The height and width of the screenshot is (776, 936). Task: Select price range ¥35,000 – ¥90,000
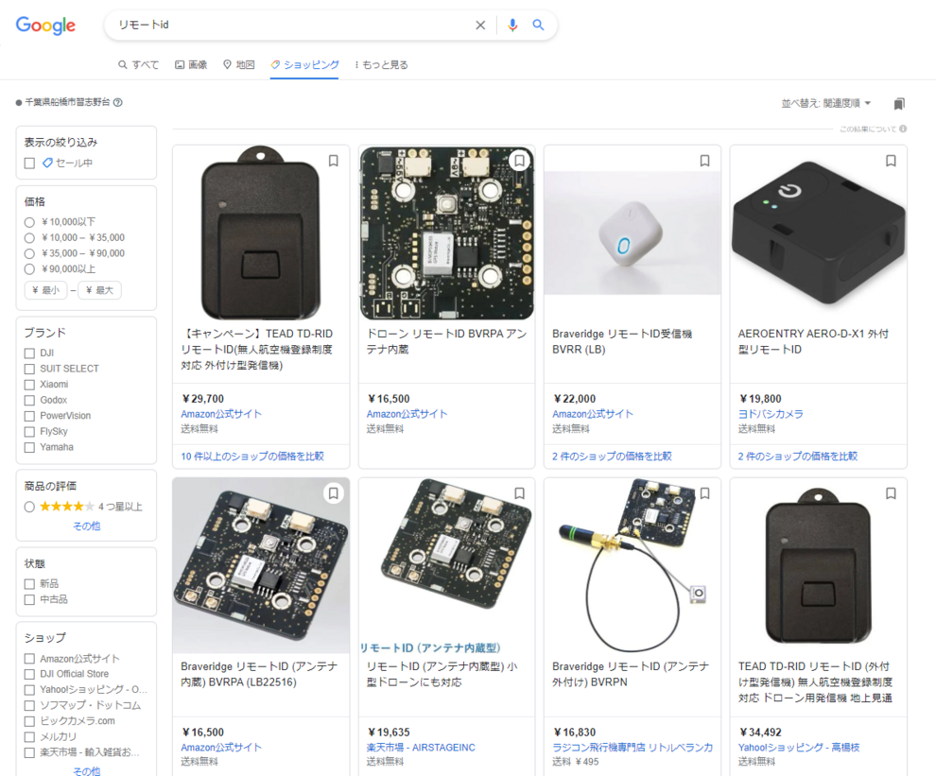click(x=29, y=253)
